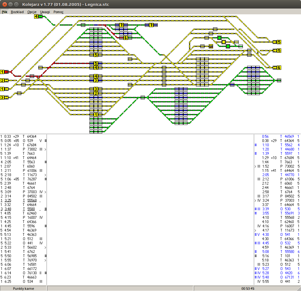
Task: Select departure 543 at 5:27
Action: click(277, 269)
